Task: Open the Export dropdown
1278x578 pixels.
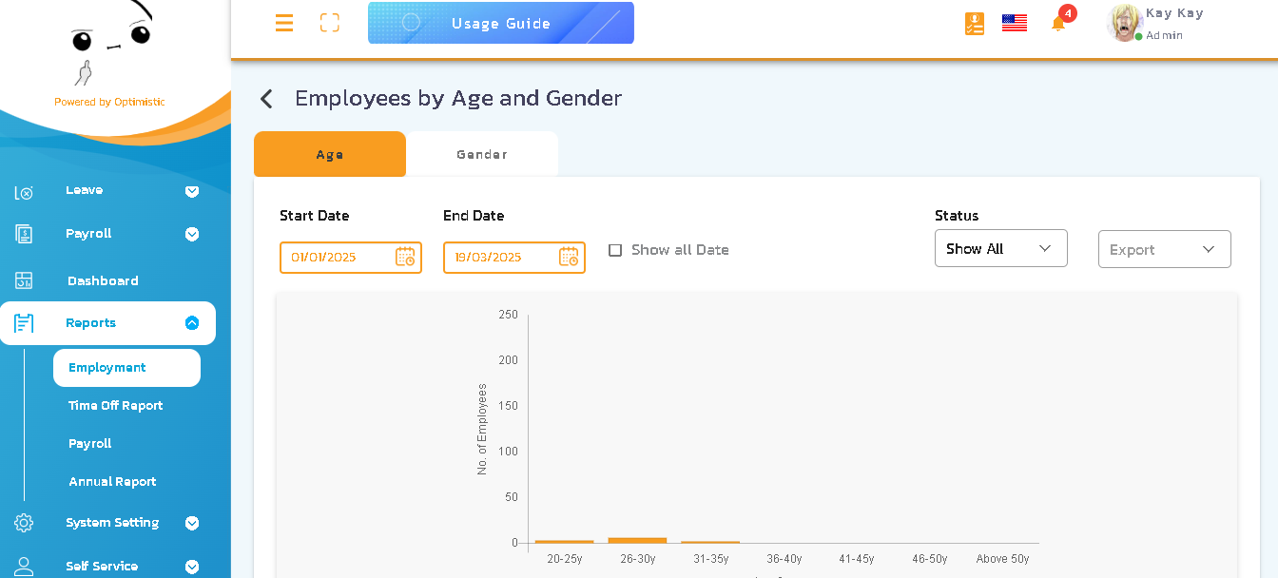Action: 1164,249
